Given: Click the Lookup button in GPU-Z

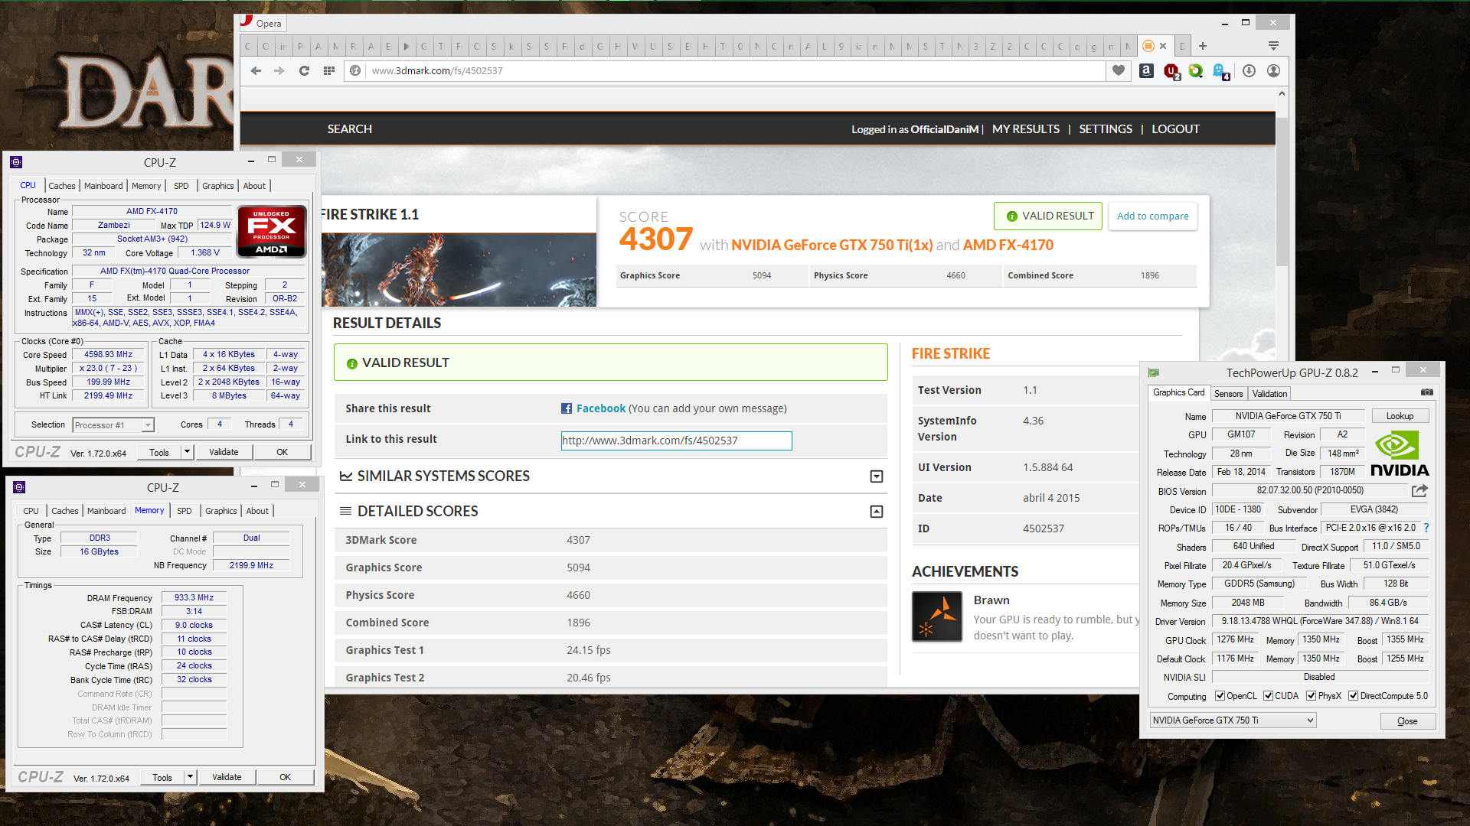Looking at the screenshot, I should tap(1400, 416).
